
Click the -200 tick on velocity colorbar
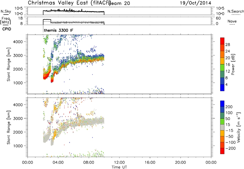230,148
